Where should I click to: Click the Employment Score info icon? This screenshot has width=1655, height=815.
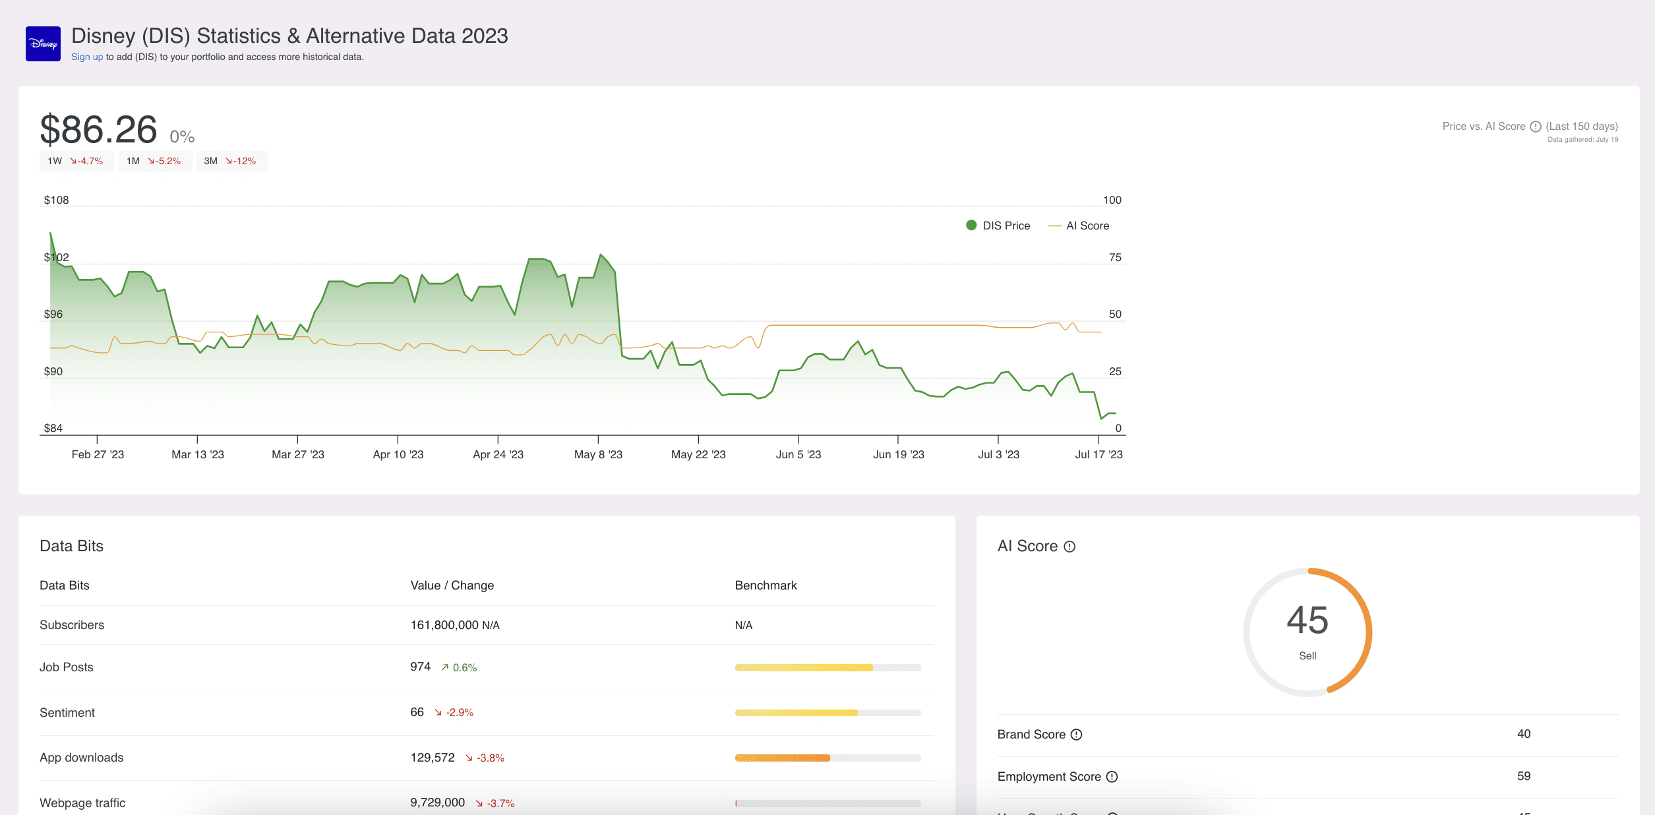[1112, 777]
